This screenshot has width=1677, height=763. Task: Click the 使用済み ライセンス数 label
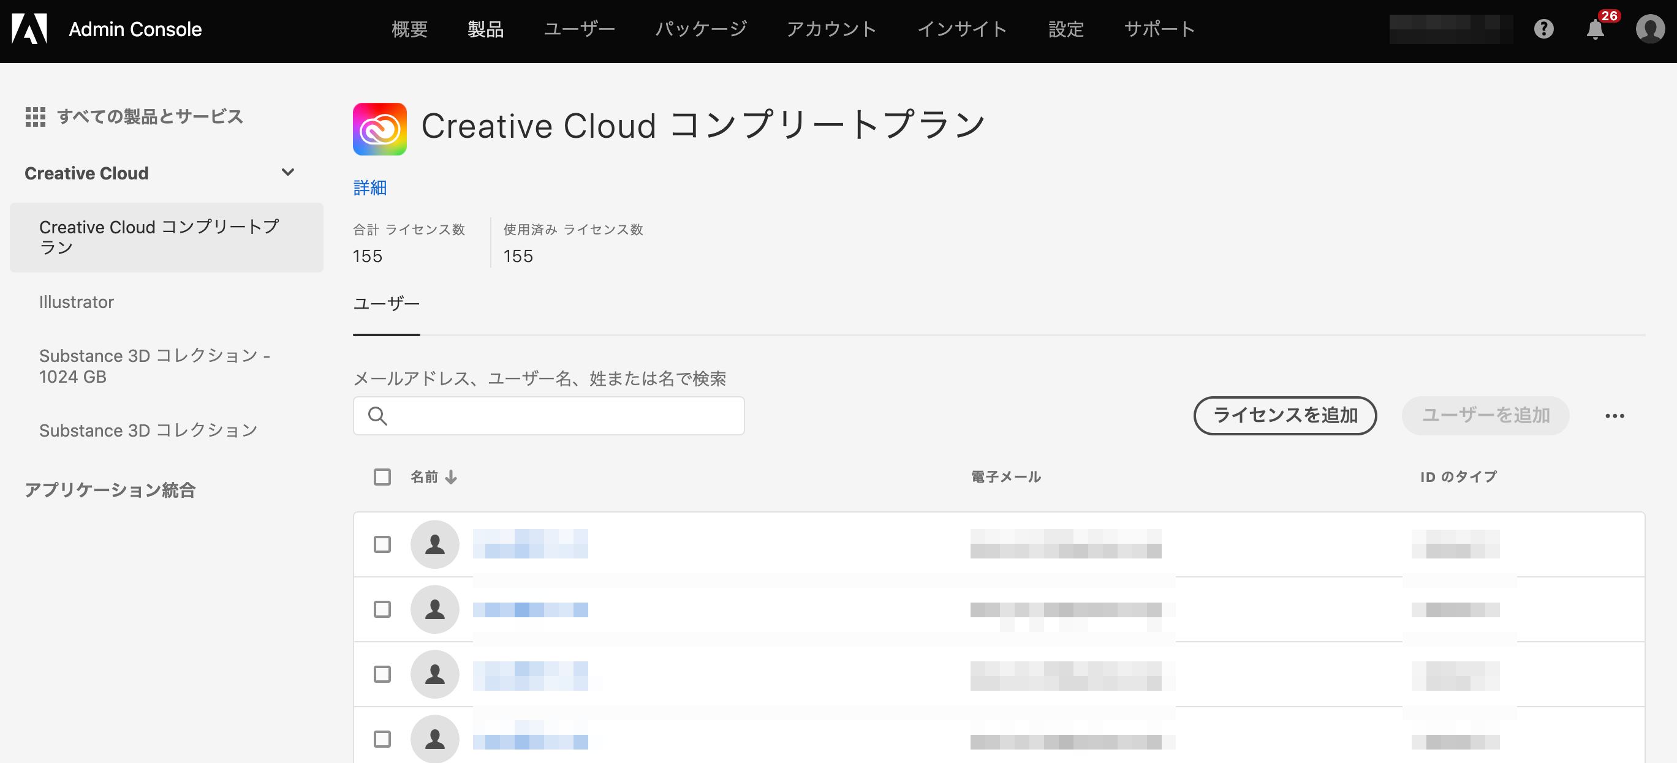tap(573, 230)
